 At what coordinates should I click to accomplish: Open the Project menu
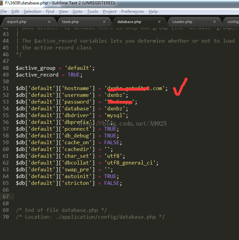click(110, 12)
